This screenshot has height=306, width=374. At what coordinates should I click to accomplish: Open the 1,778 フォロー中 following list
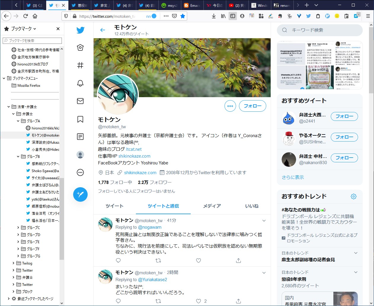pyautogui.click(x=115, y=182)
